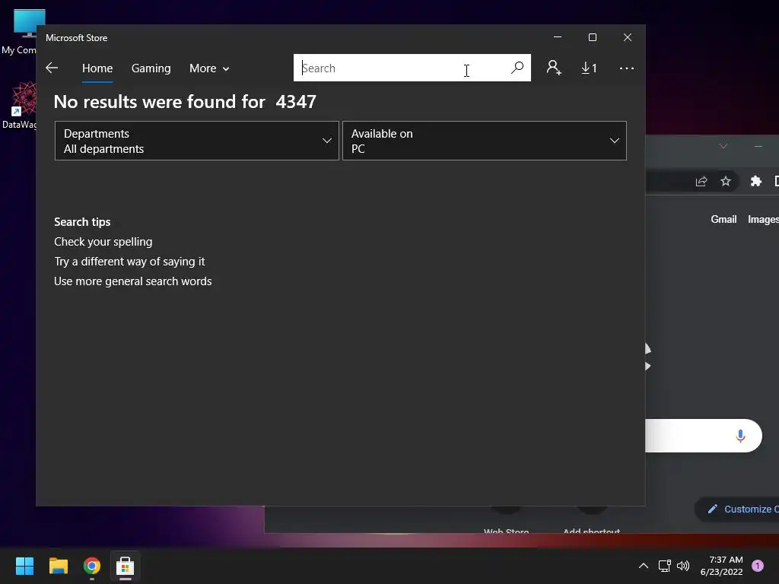Open the Home tab in Microsoft Store

click(x=97, y=68)
